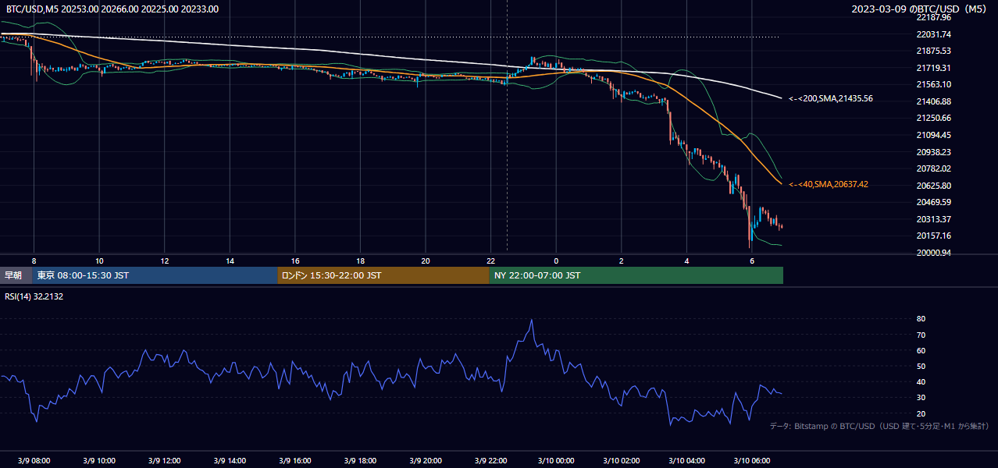The height and width of the screenshot is (468, 998).
Task: Click RSI scale value 30
Action: pyautogui.click(x=921, y=398)
